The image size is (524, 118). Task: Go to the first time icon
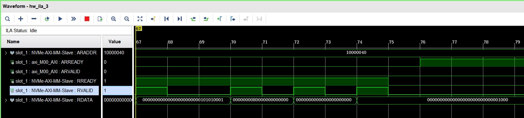point(166,19)
